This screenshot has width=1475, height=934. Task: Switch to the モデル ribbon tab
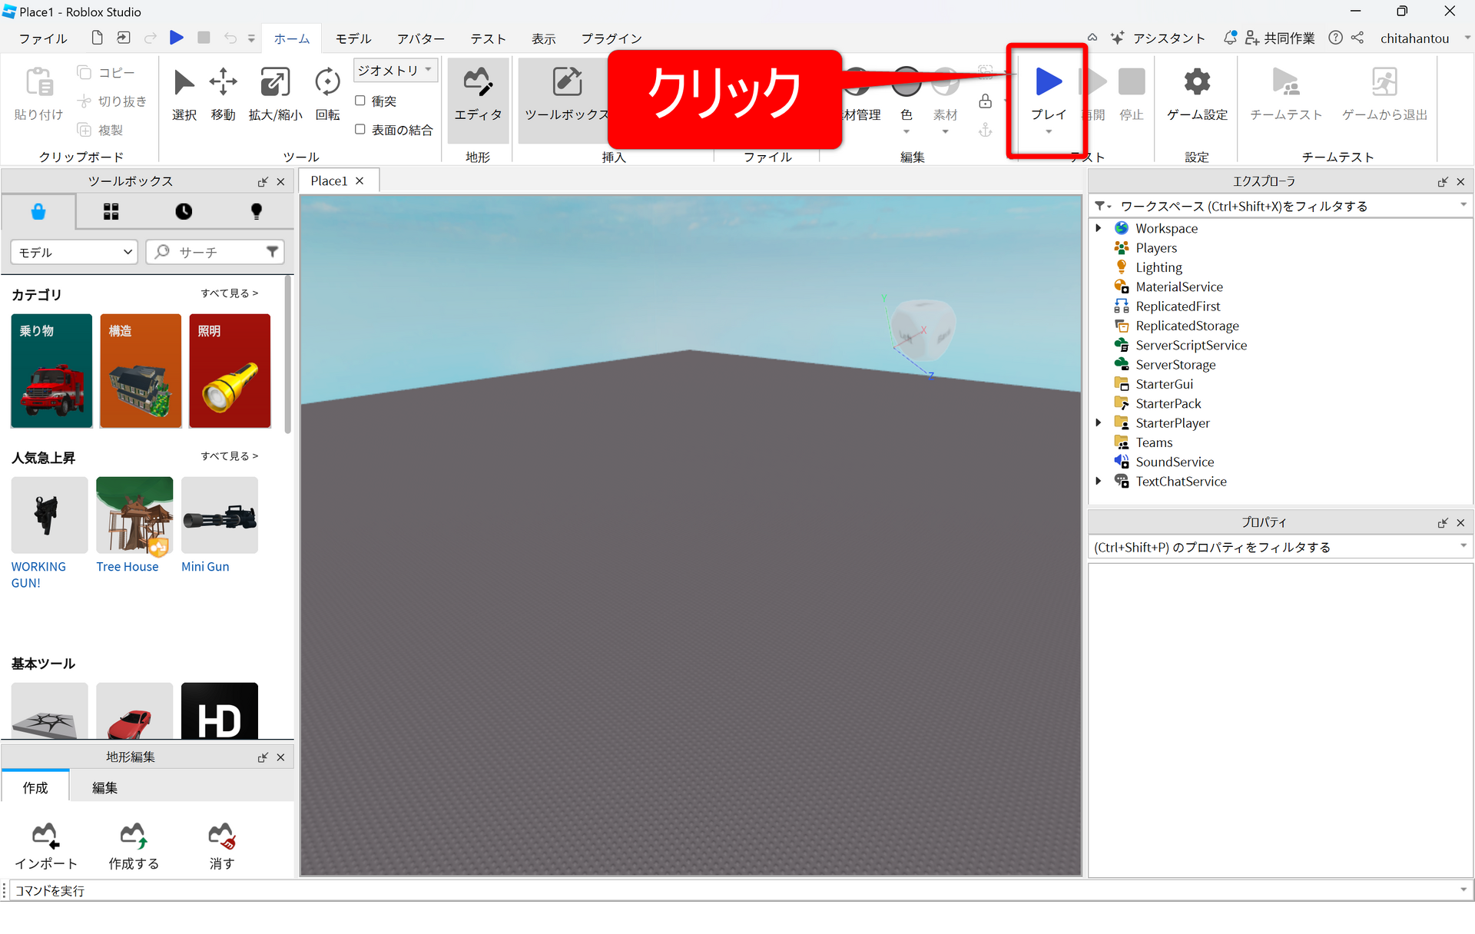tap(353, 38)
